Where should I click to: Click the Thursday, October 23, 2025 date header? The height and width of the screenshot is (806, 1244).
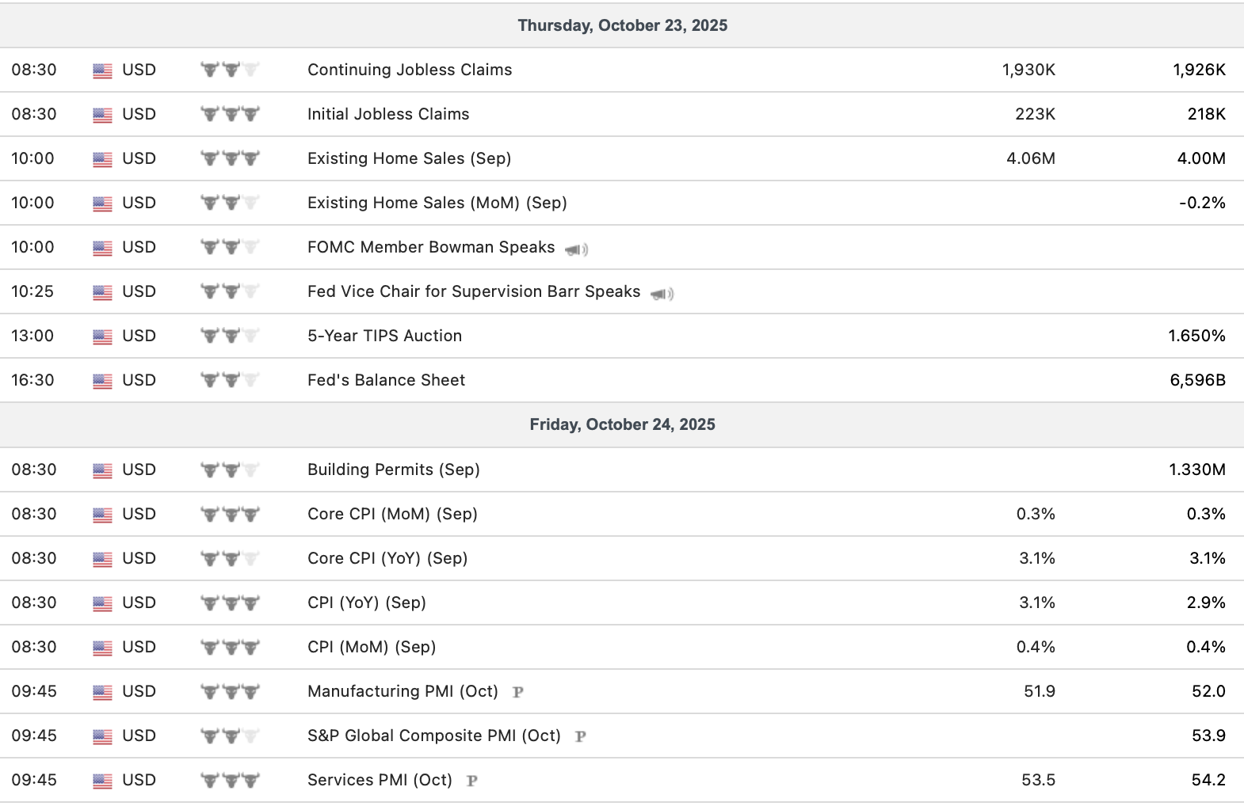(x=622, y=25)
